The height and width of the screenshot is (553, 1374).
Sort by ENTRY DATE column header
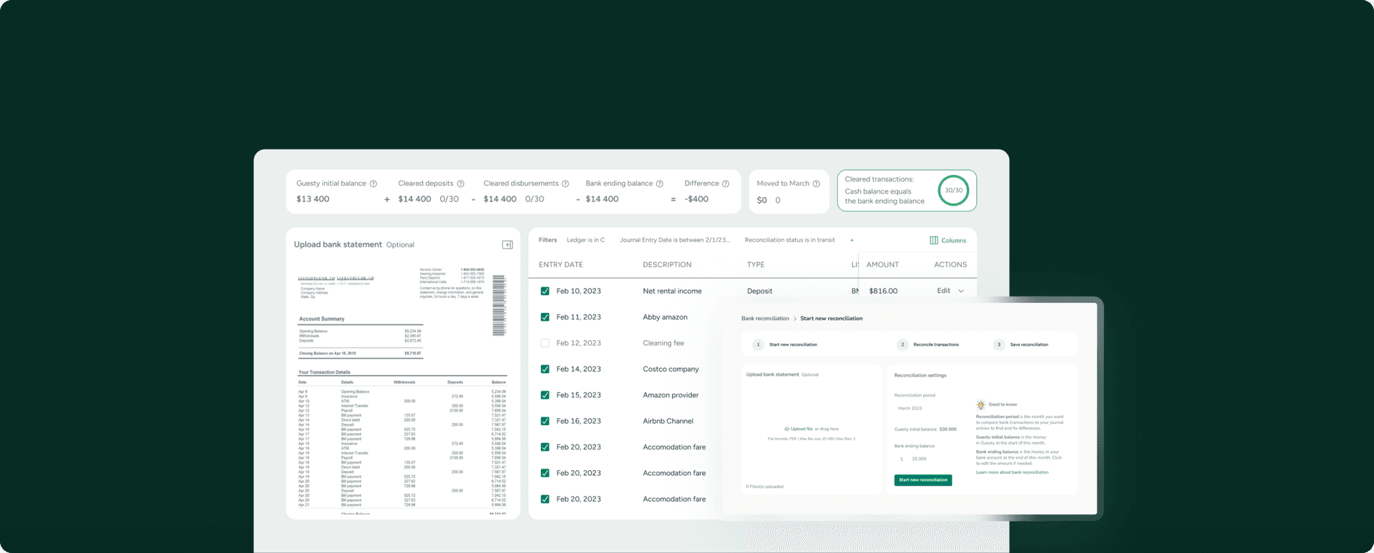(x=561, y=264)
